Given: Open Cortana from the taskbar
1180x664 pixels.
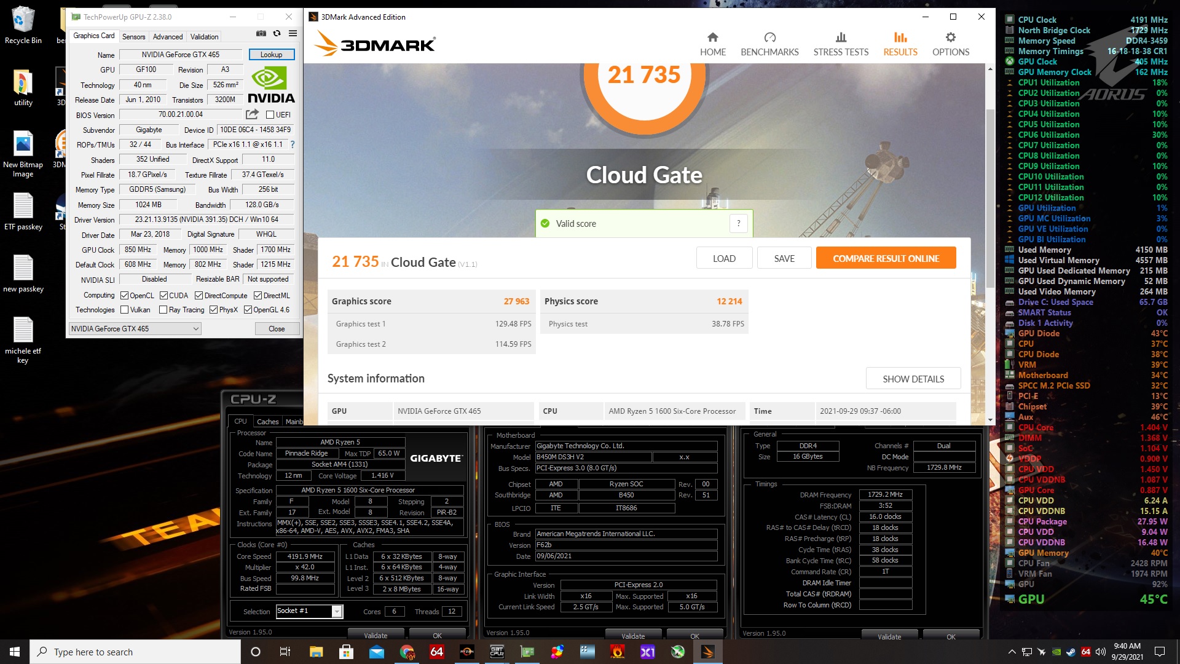Looking at the screenshot, I should point(256,652).
